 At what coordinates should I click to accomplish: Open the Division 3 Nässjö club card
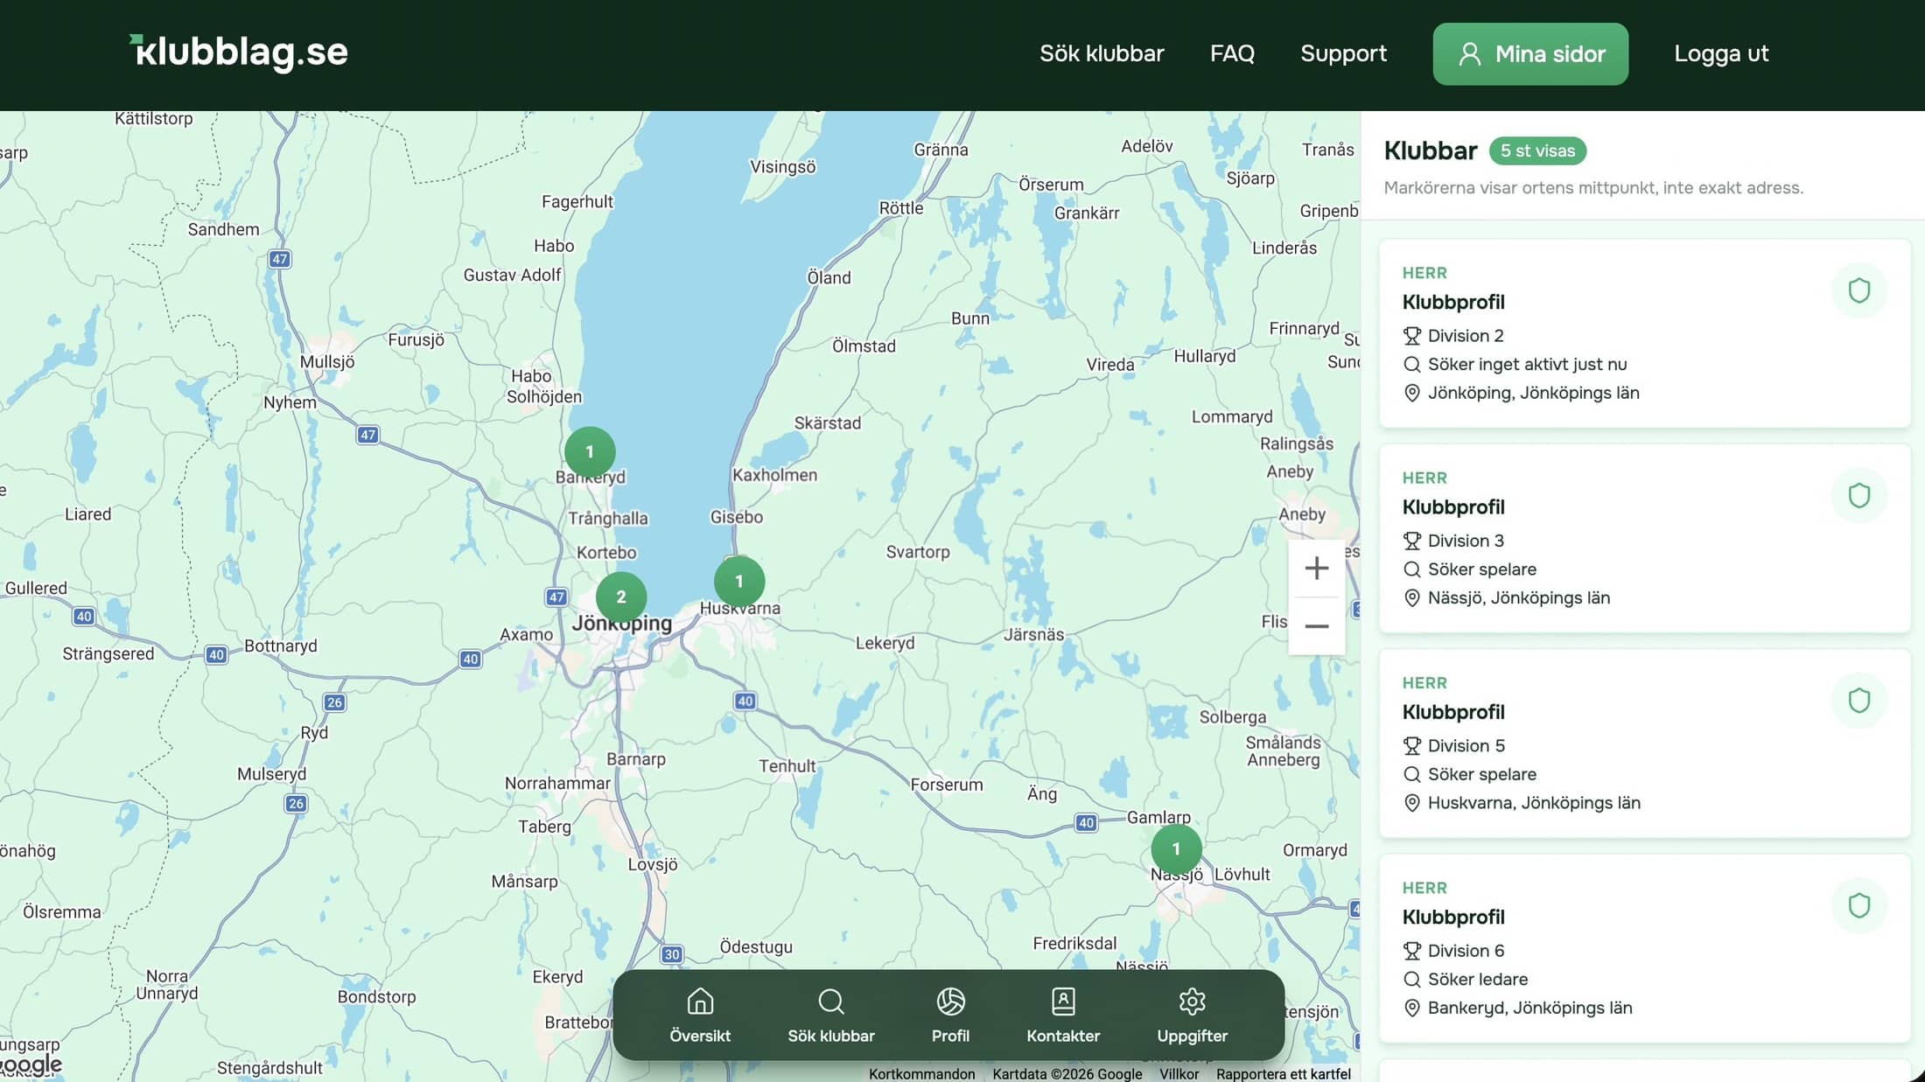(1645, 538)
